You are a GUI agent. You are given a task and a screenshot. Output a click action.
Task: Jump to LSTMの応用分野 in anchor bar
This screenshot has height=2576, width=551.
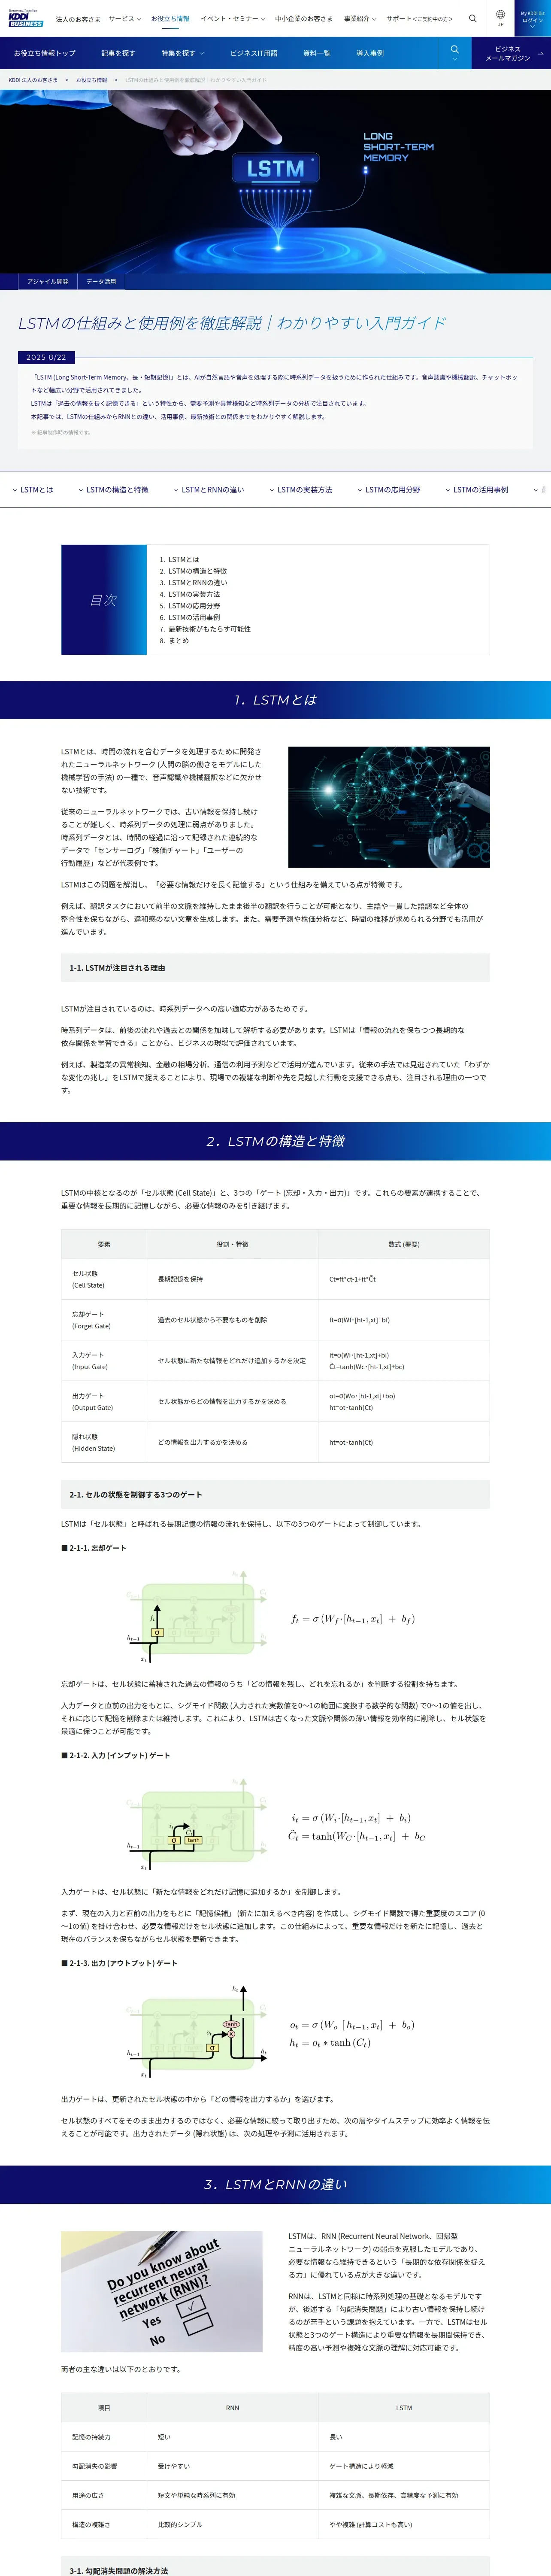coord(389,490)
